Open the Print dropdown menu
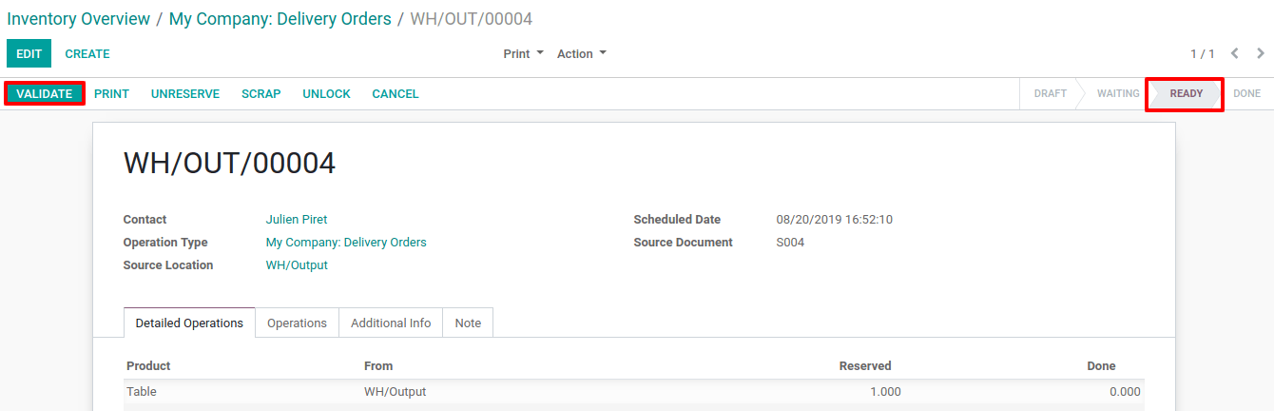 coord(524,54)
